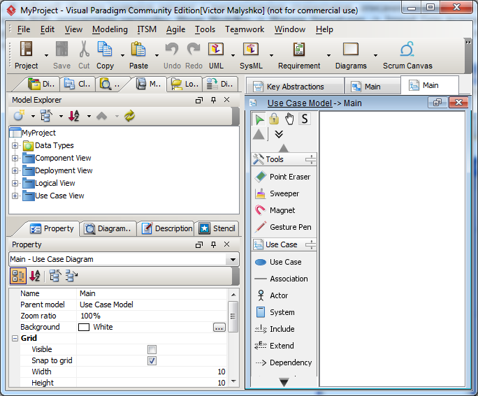This screenshot has height=396, width=478.
Task: Expand the double-chevron in diagram palette
Action: point(279,134)
